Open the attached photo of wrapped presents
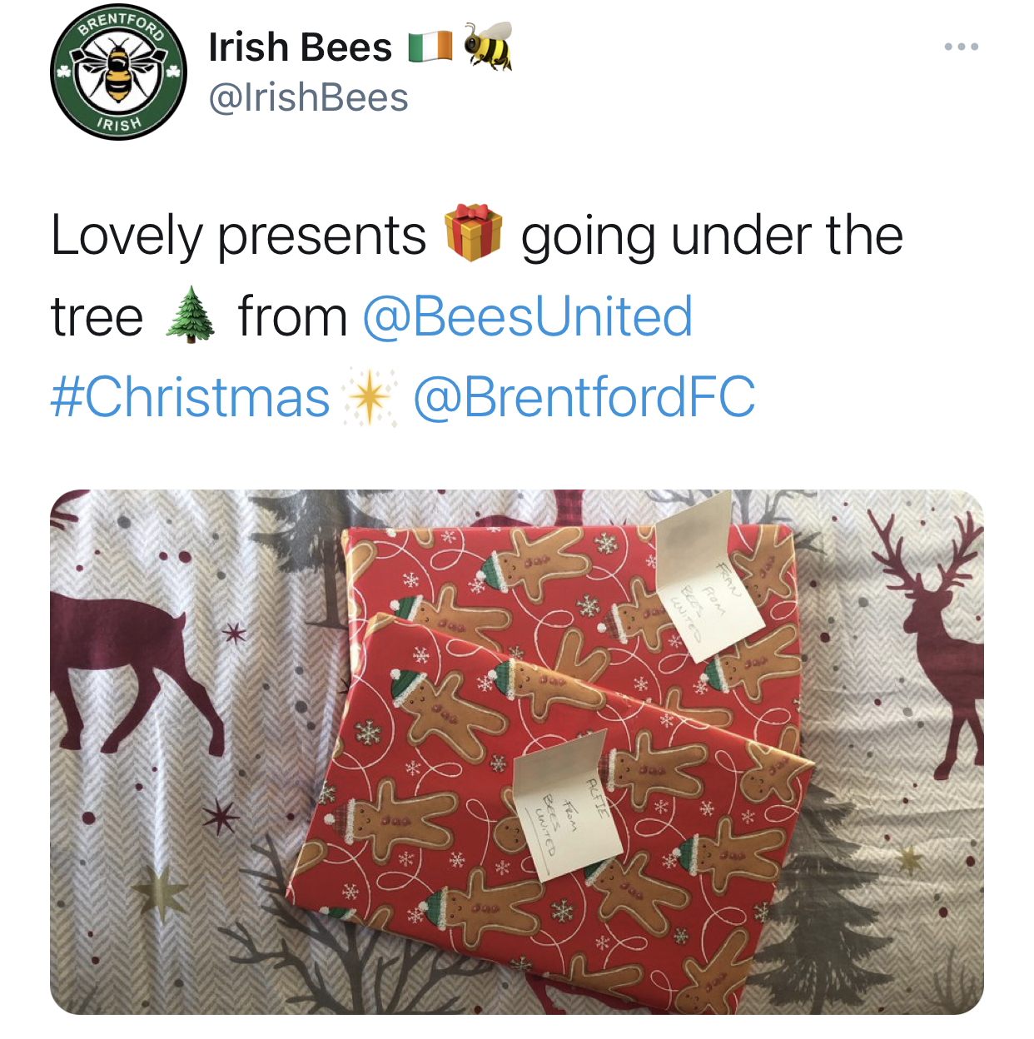Image resolution: width=1034 pixels, height=1039 pixels. click(x=517, y=752)
